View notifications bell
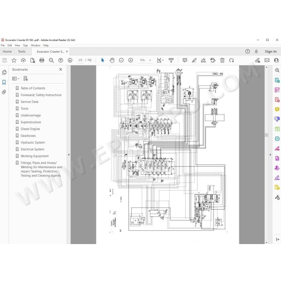Image resolution: width=281 pixels, height=281 pixels. tap(256, 51)
